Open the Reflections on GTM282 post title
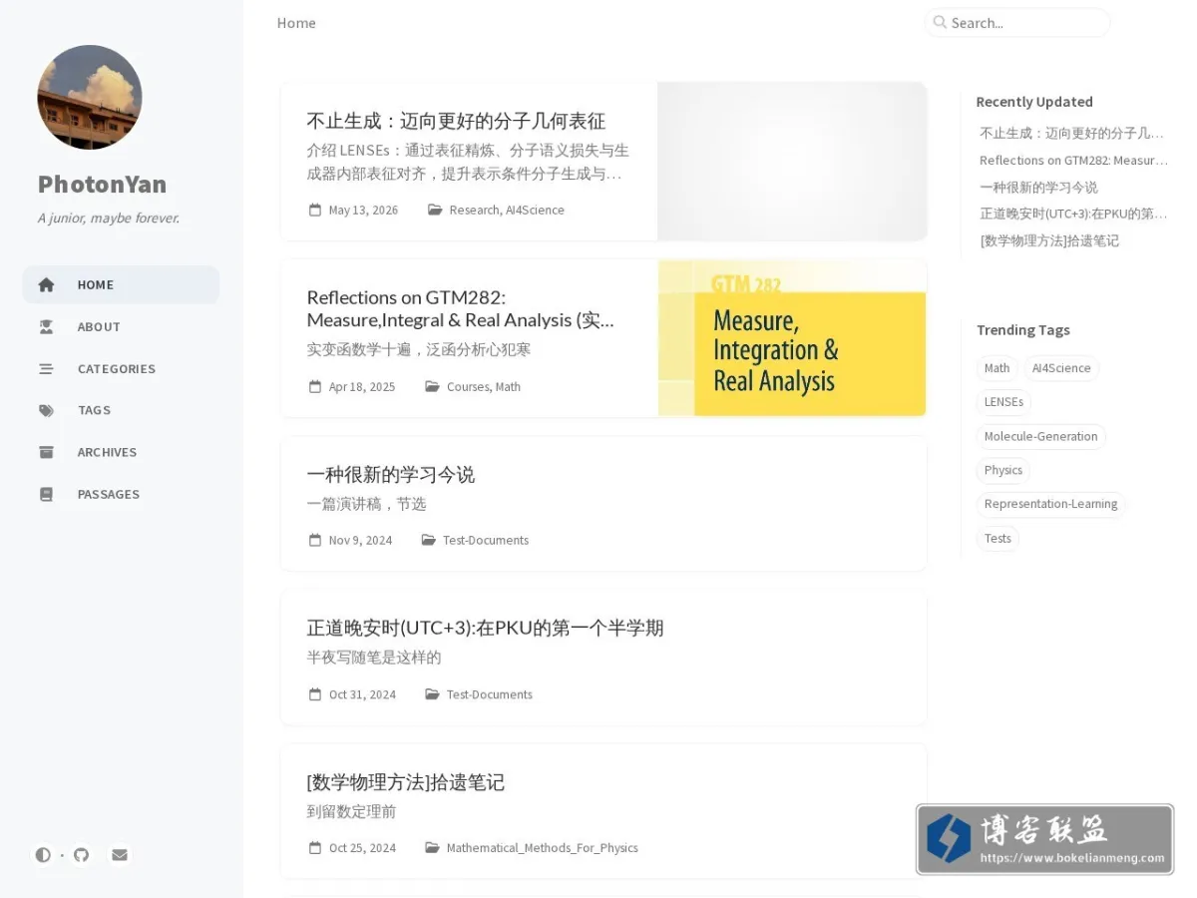 point(461,308)
